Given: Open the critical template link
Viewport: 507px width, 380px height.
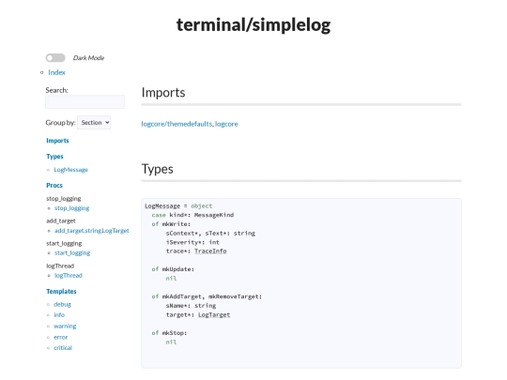Looking at the screenshot, I should 63,348.
